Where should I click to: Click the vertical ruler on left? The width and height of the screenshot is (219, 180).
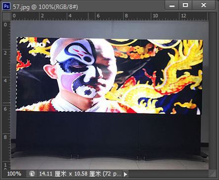point(6,95)
